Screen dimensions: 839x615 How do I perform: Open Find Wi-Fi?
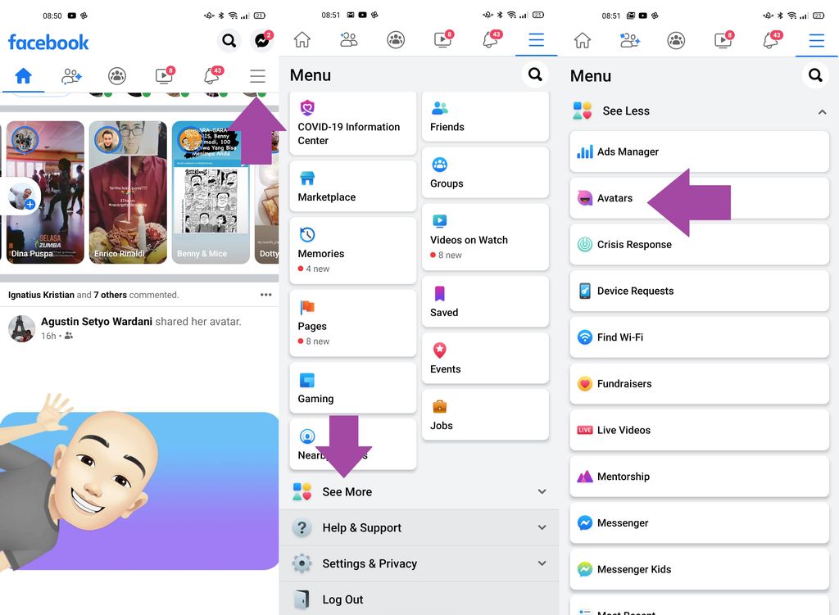coord(700,337)
